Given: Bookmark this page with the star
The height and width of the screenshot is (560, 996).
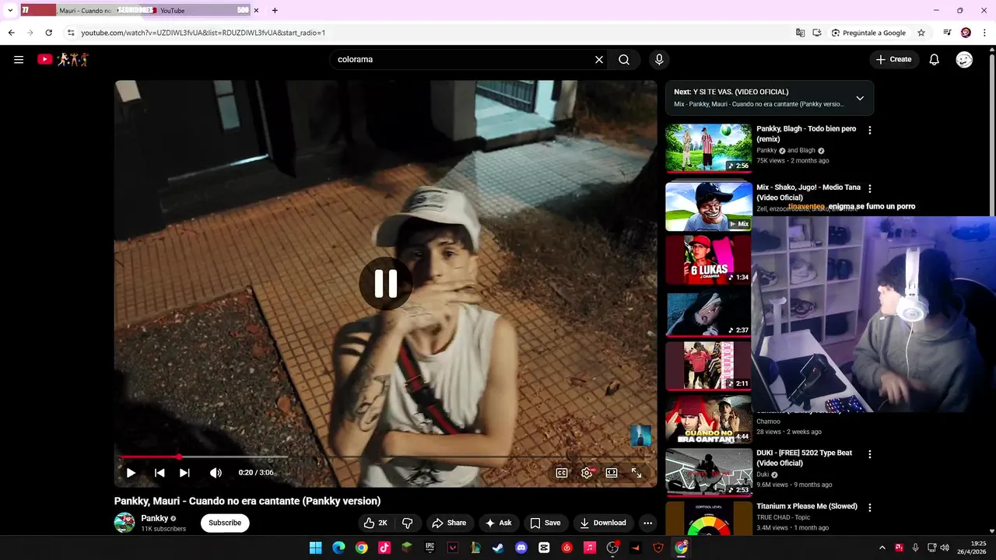Looking at the screenshot, I should point(921,33).
